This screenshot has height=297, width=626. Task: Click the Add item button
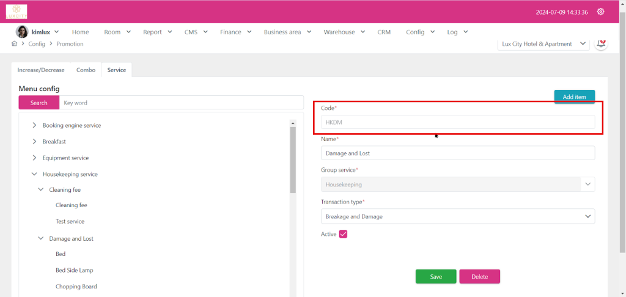click(x=574, y=97)
